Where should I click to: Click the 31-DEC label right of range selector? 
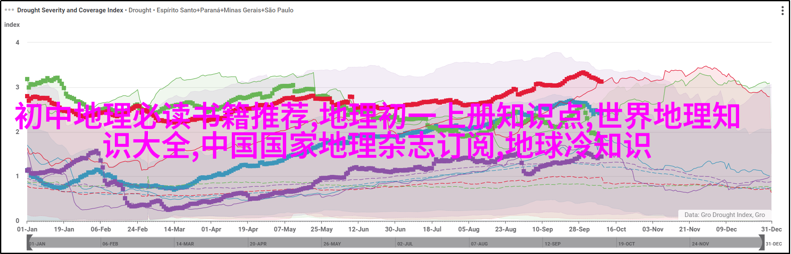tap(774, 244)
